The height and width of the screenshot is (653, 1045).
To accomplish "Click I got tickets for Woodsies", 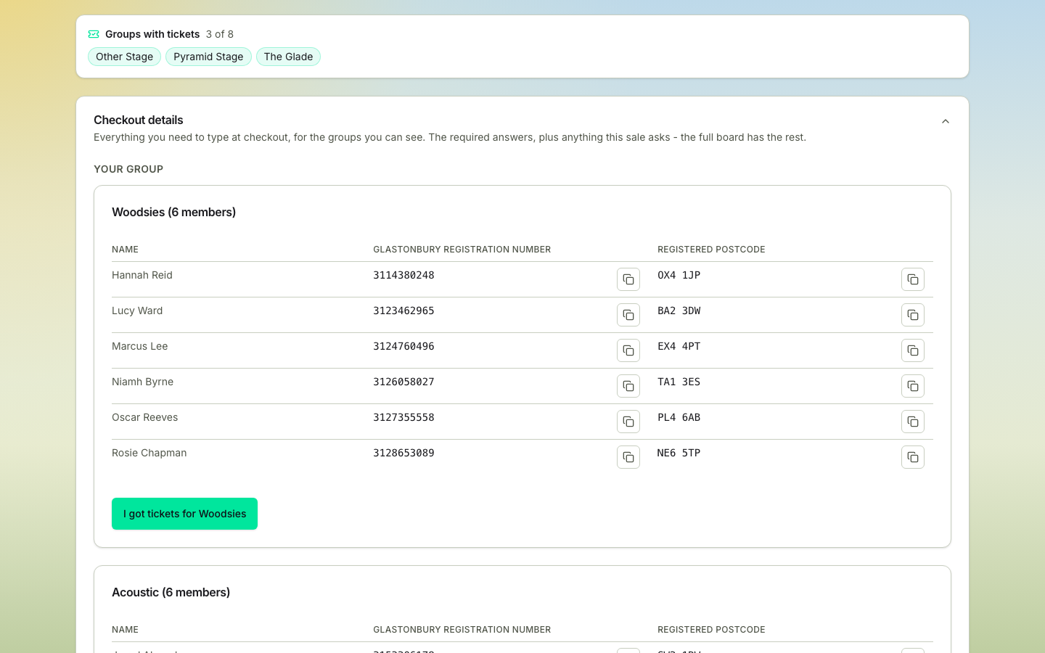I will coord(184,514).
